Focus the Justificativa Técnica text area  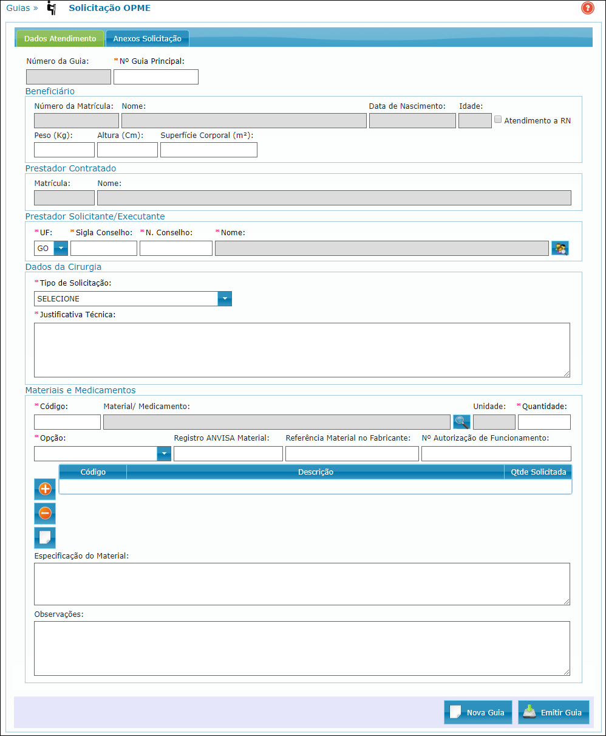point(302,350)
